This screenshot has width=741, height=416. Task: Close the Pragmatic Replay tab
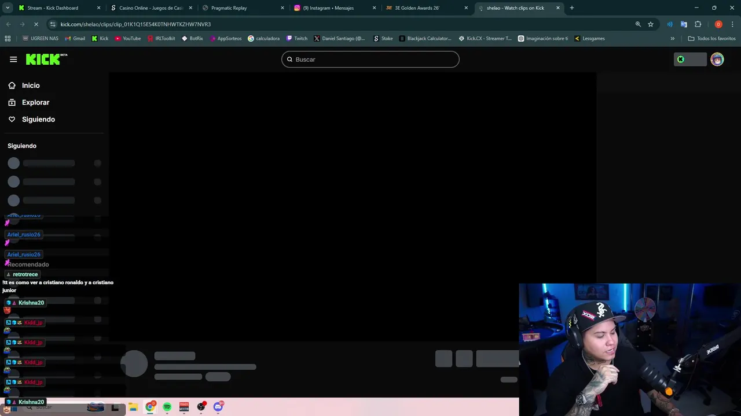tap(283, 8)
